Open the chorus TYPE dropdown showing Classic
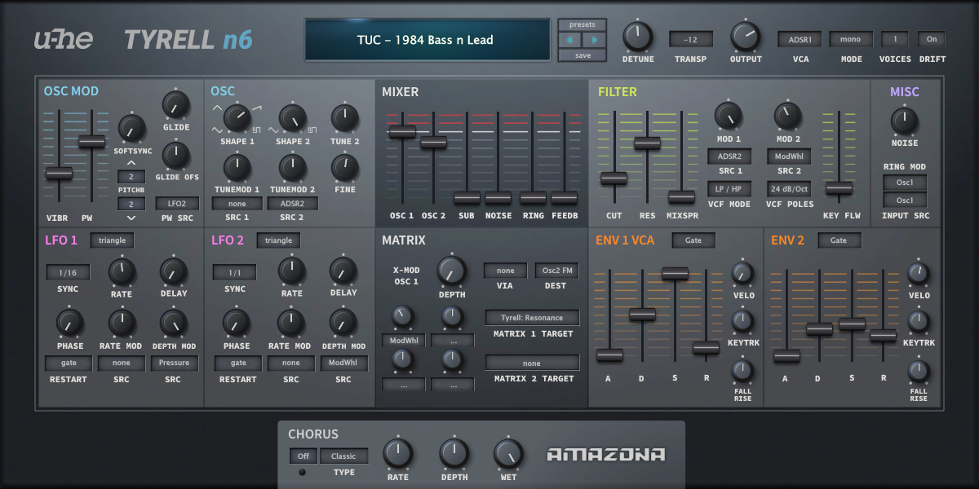 tap(343, 456)
